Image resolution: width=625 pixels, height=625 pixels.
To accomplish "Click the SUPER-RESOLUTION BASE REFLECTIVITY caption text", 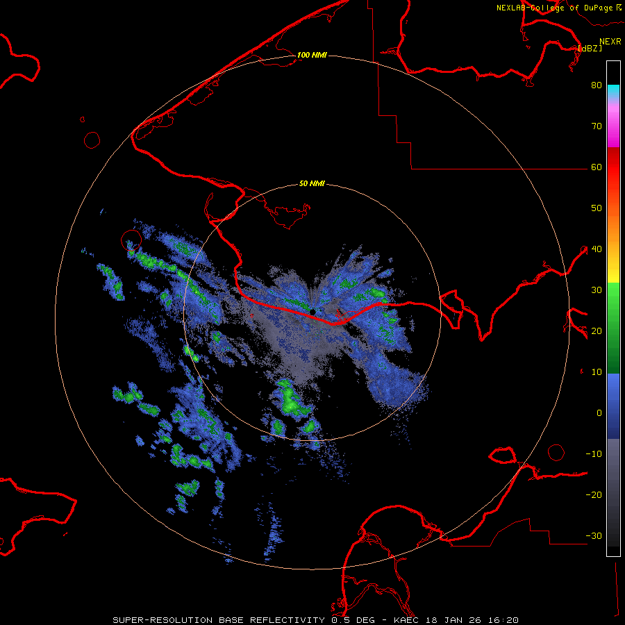I will (x=219, y=620).
